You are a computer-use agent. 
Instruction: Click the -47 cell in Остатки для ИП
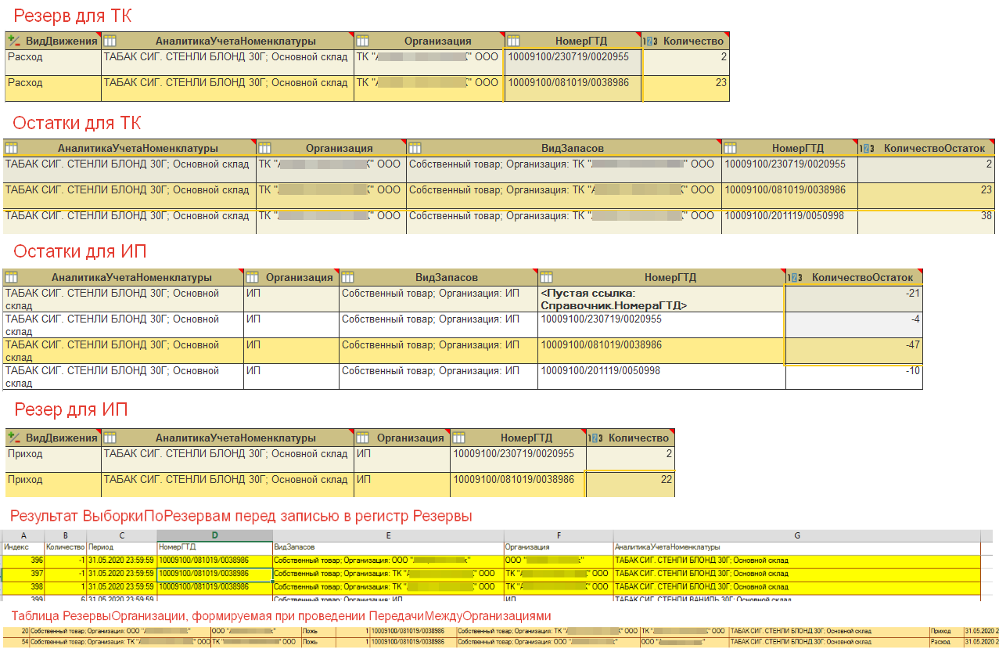(853, 351)
